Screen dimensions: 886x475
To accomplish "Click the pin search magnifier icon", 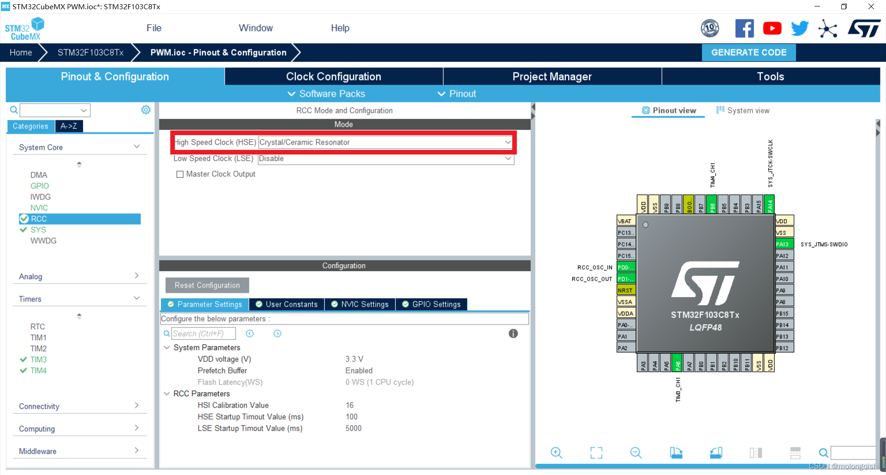I will (x=824, y=453).
